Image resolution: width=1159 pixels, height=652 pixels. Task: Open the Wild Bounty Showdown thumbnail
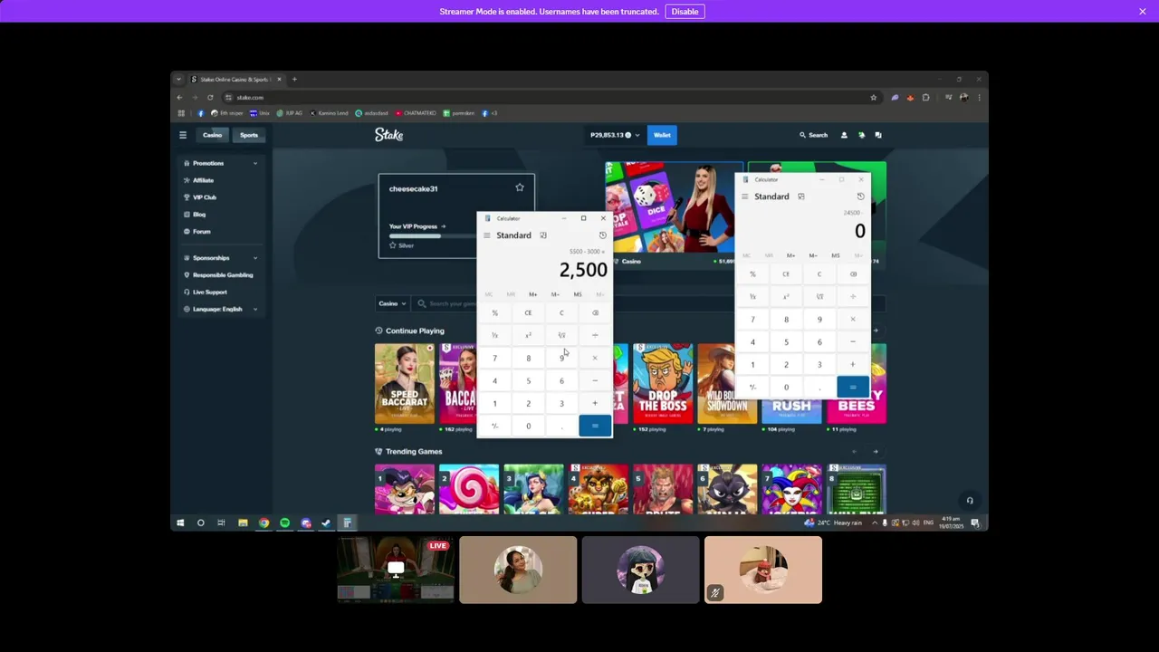click(727, 383)
